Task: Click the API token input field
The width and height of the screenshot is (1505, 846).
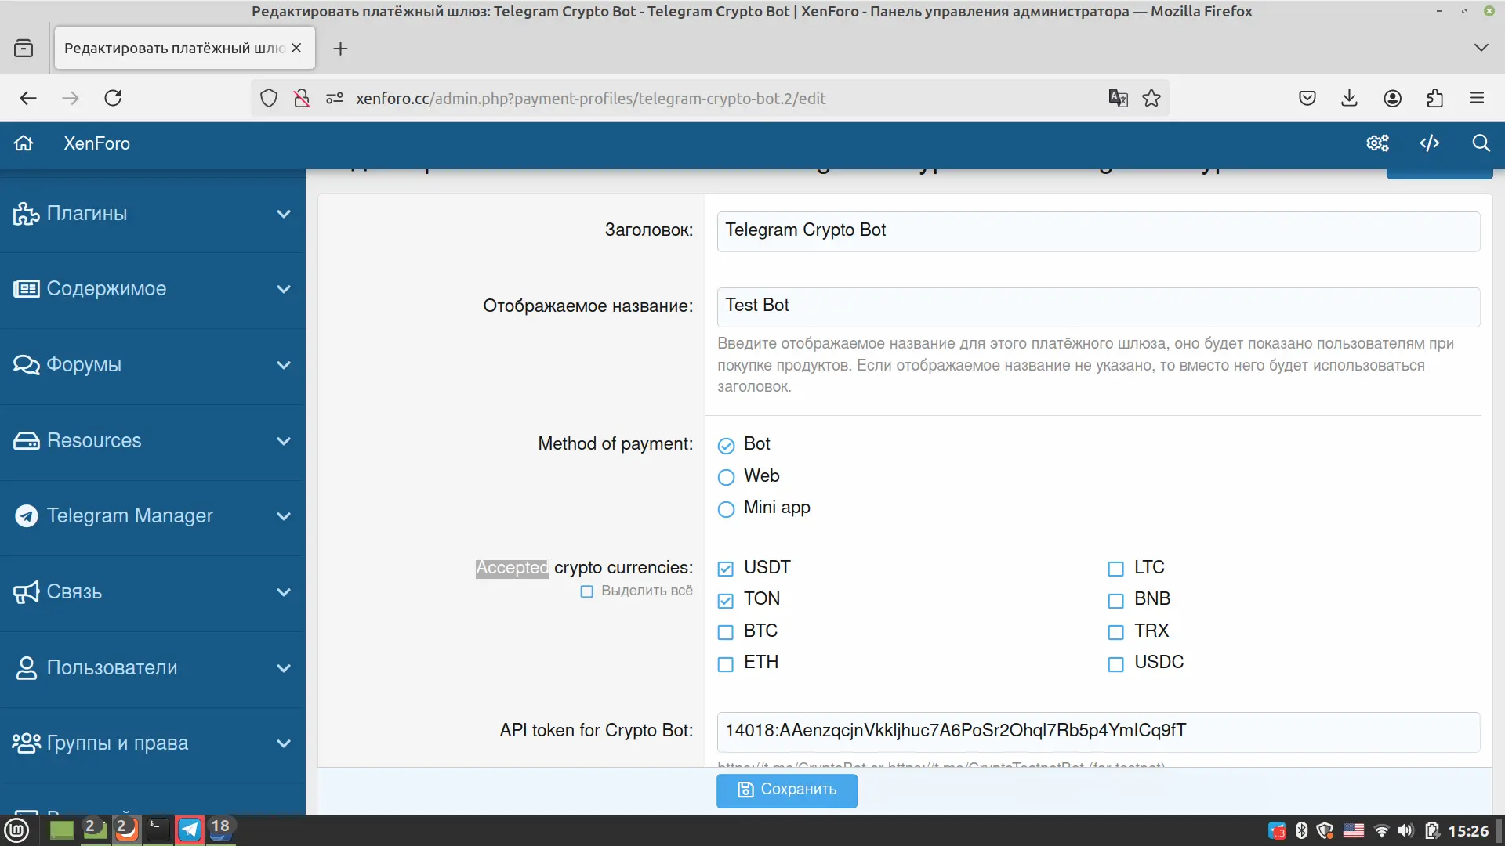Action: coord(1097,732)
